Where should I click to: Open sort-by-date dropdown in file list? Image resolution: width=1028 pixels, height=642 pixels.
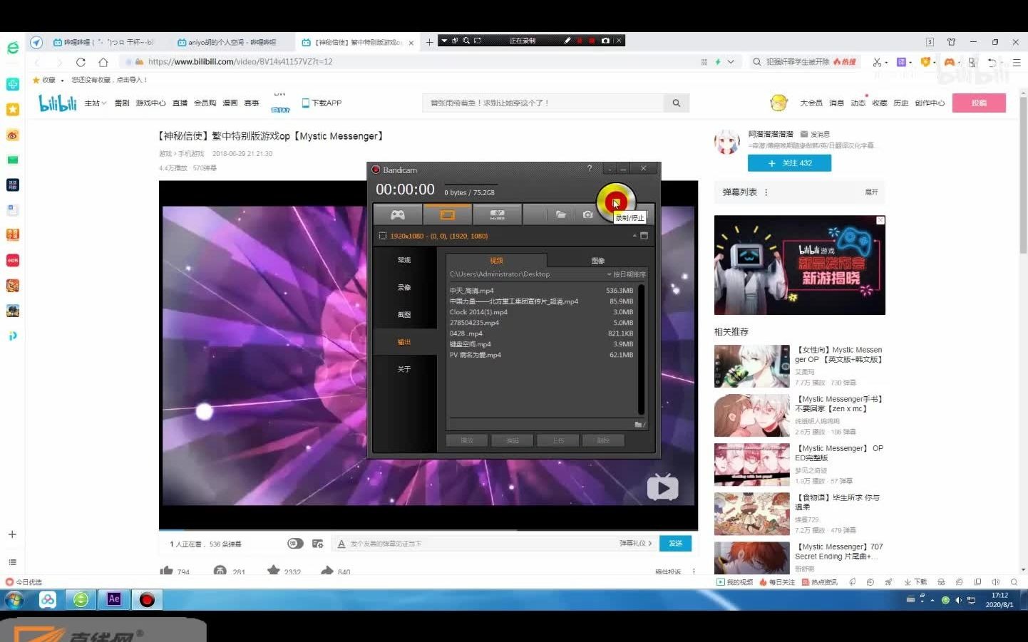point(626,274)
